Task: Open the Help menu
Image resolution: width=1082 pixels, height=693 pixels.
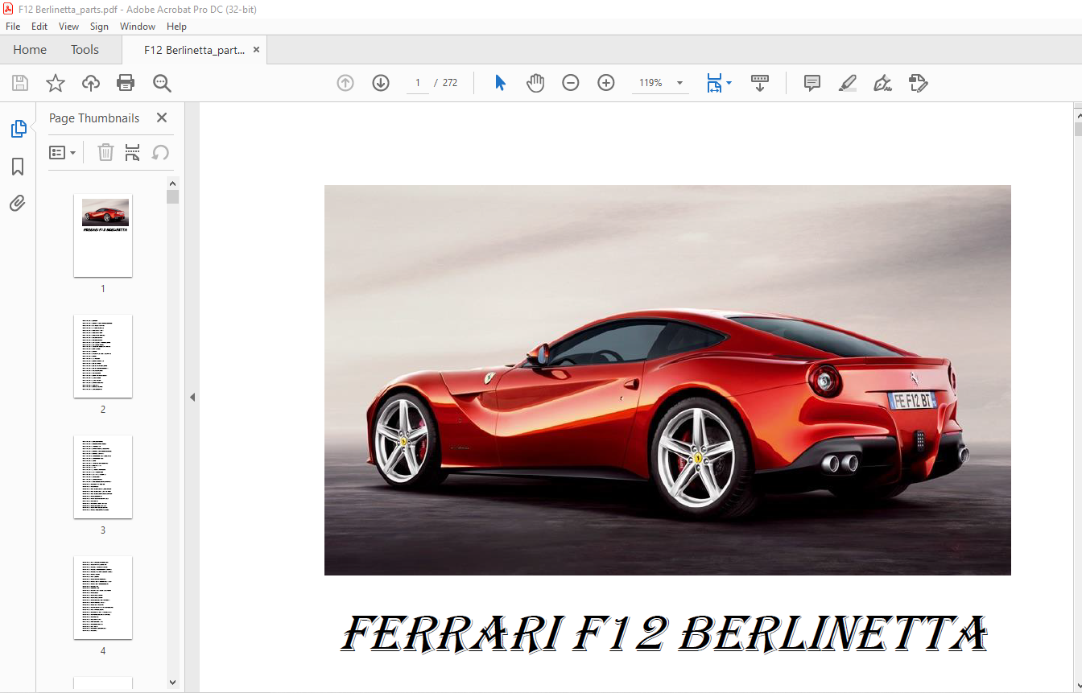Action: pos(176,27)
